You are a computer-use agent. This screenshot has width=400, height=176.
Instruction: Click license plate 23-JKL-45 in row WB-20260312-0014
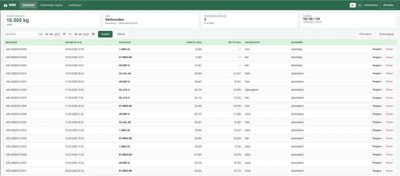tap(125, 74)
